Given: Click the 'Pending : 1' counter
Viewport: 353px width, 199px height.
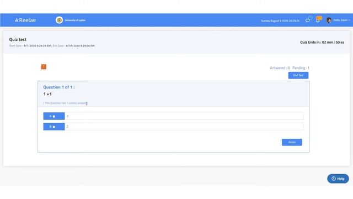Looking at the screenshot, I should [x=301, y=68].
